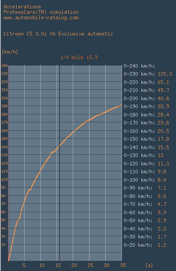Viewport: 176px width, 271px height.
Task: Select the 1/4 mile 15.9 label
Action: click(x=79, y=57)
